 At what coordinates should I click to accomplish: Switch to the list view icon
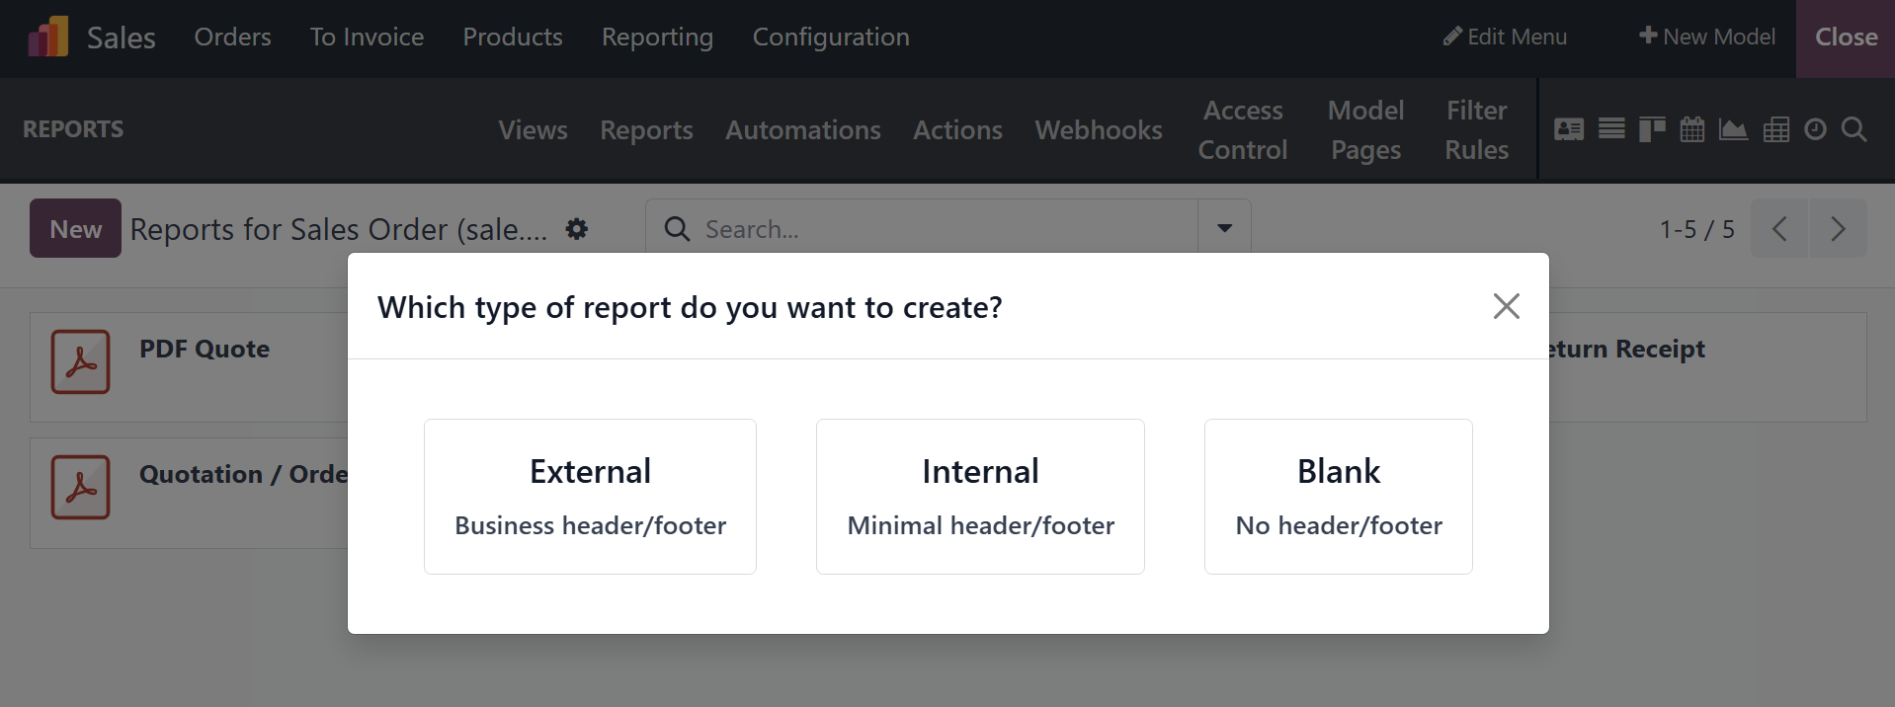pyautogui.click(x=1611, y=129)
